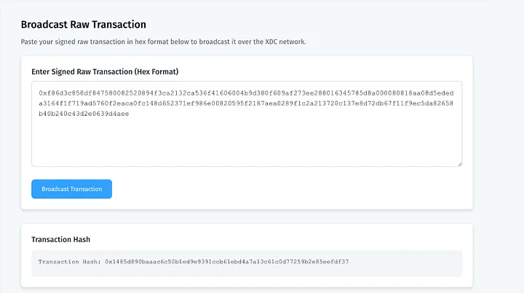Click empty area right of Broadcast Transaction button
The image size is (524, 293).
click(x=291, y=189)
